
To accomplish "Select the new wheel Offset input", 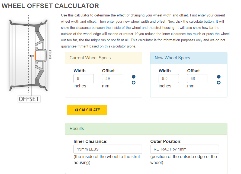I will [197, 79].
